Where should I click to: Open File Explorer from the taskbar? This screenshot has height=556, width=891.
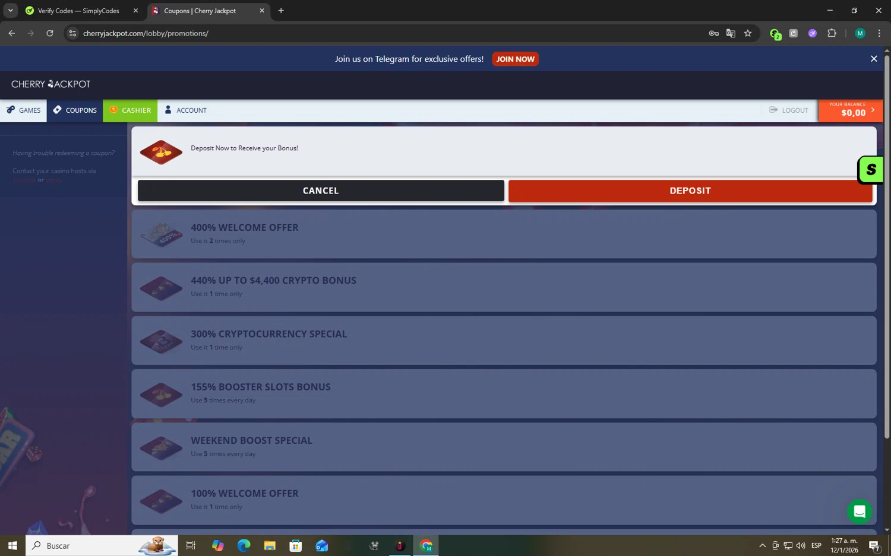coord(270,545)
